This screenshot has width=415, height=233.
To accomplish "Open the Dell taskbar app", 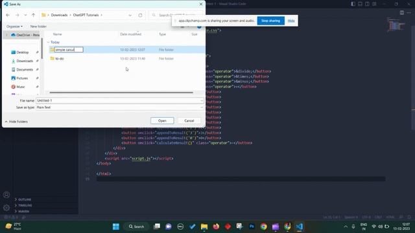I will pos(180,227).
